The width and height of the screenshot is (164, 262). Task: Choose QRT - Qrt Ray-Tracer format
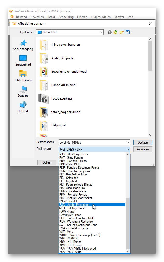92,208
